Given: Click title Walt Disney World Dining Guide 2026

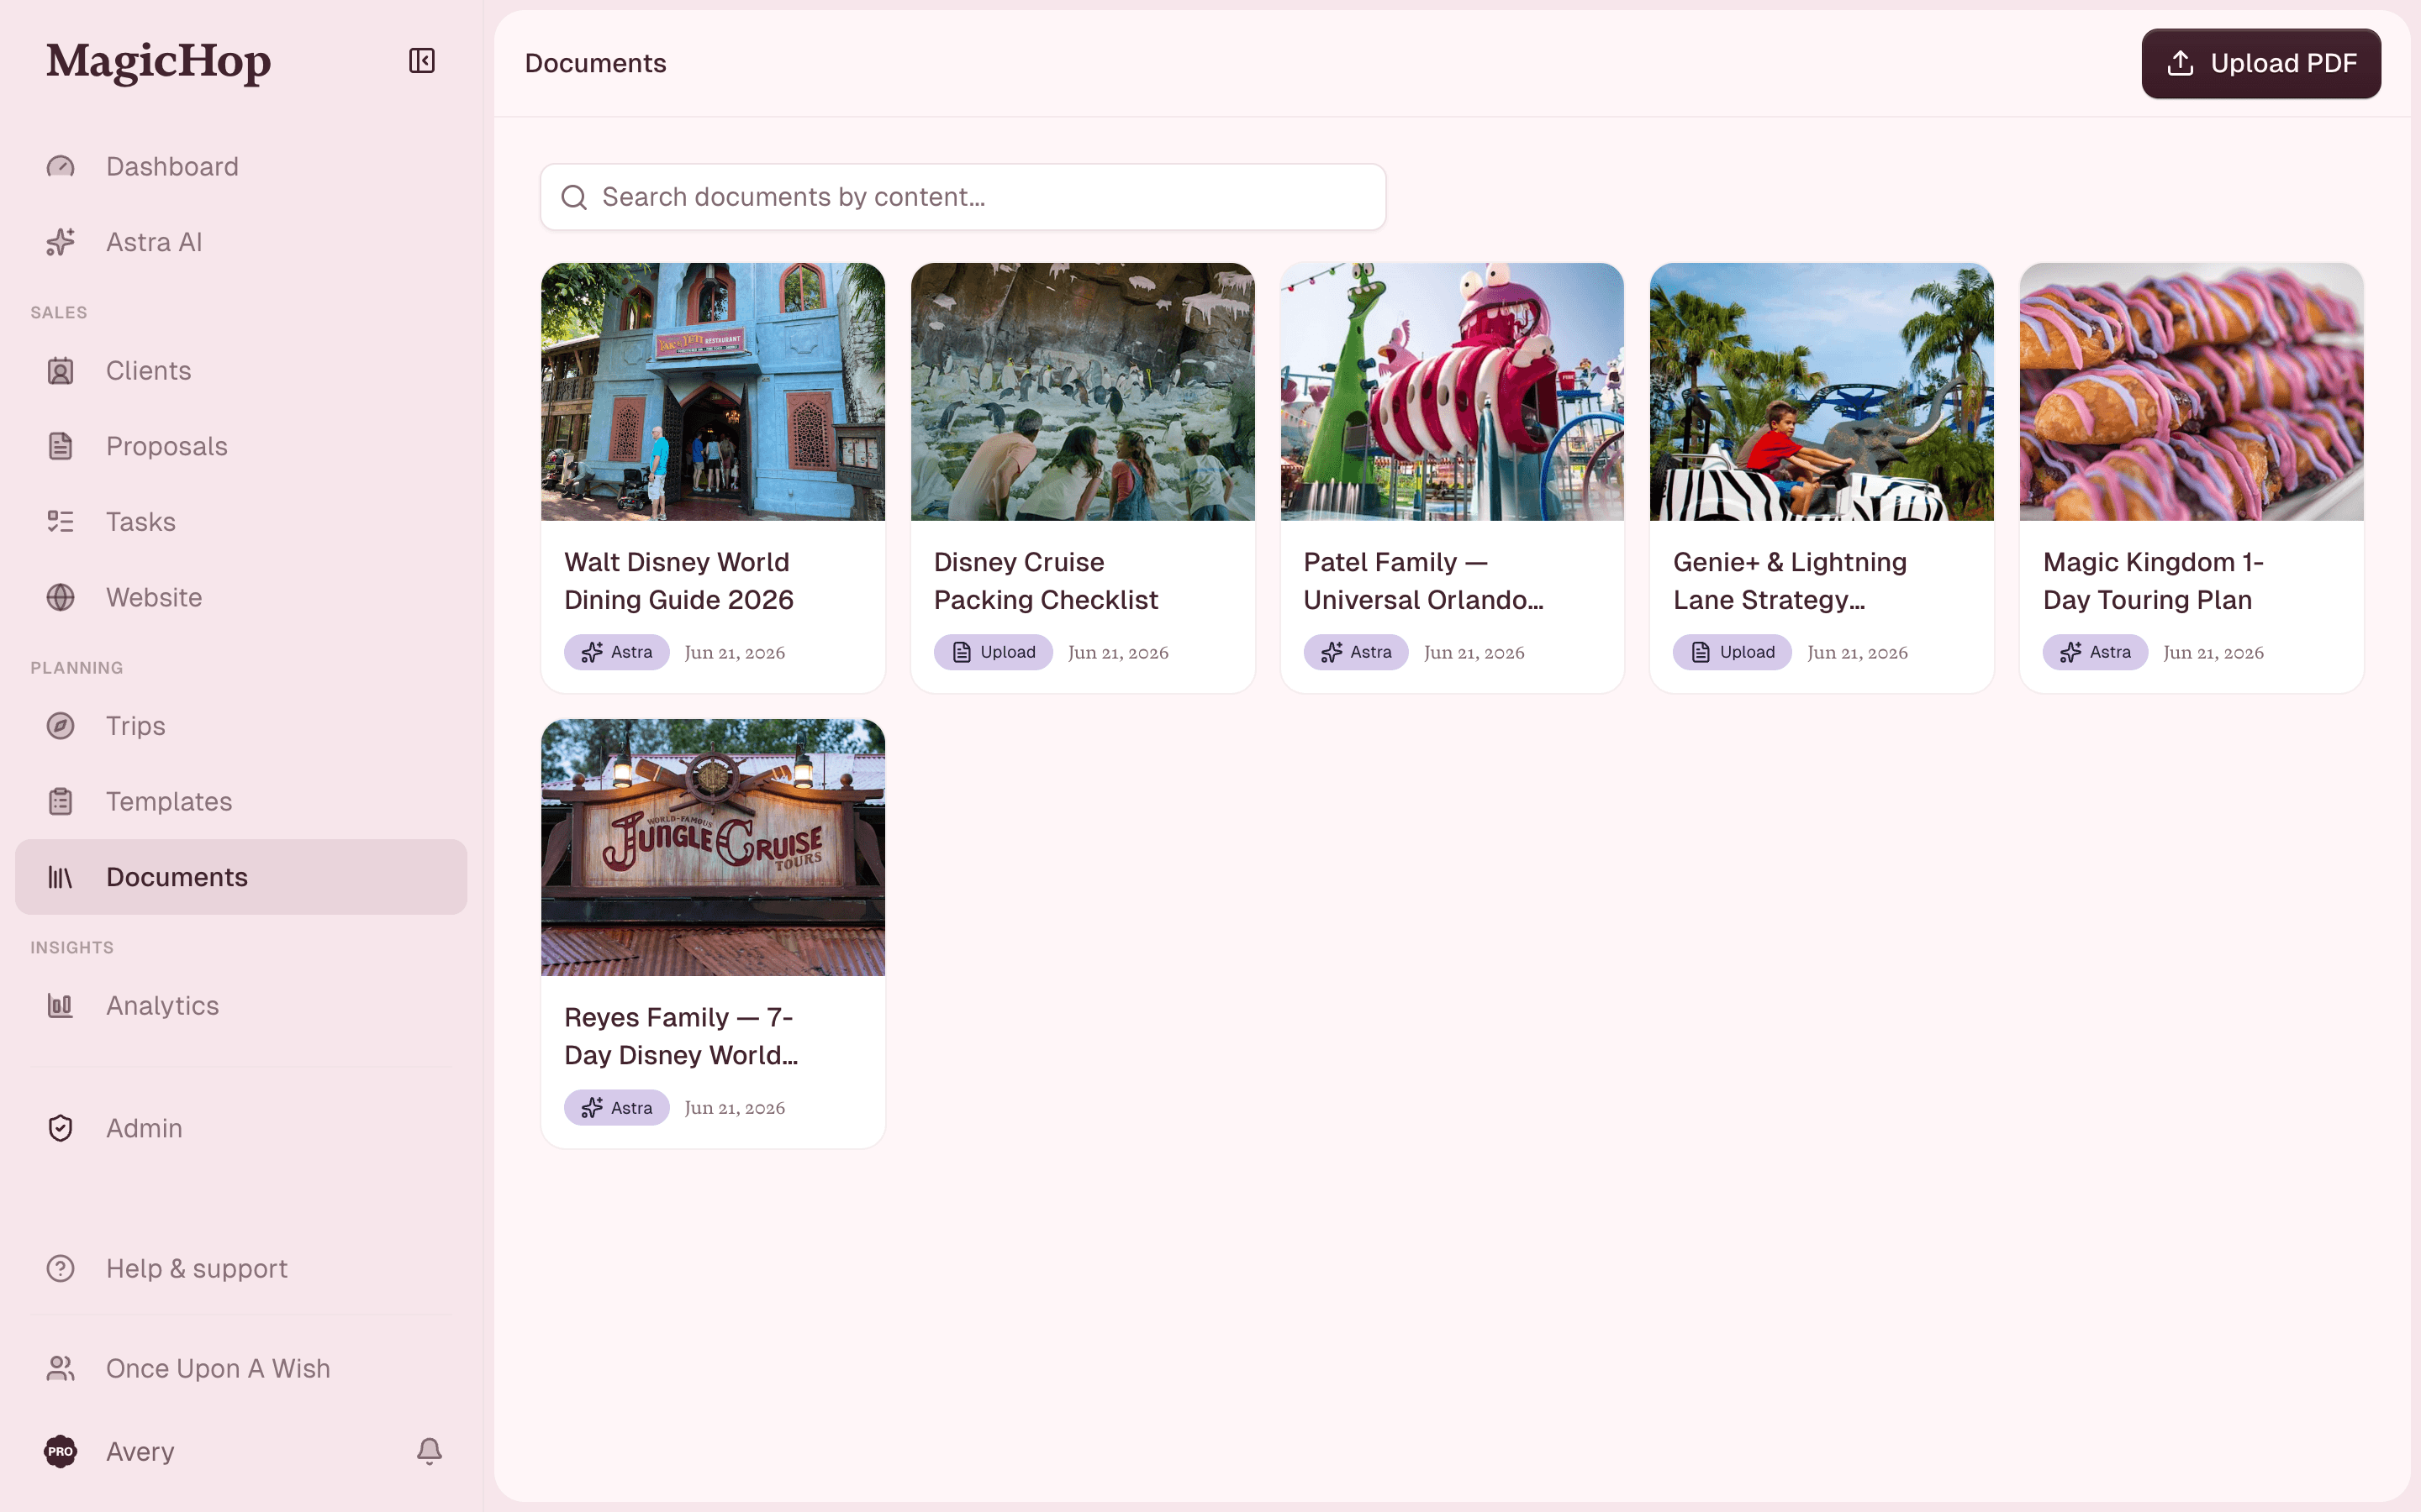Looking at the screenshot, I should [679, 581].
